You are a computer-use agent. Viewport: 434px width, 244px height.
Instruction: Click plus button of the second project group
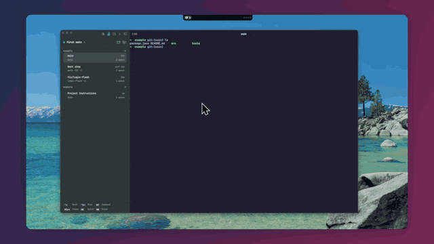click(125, 87)
